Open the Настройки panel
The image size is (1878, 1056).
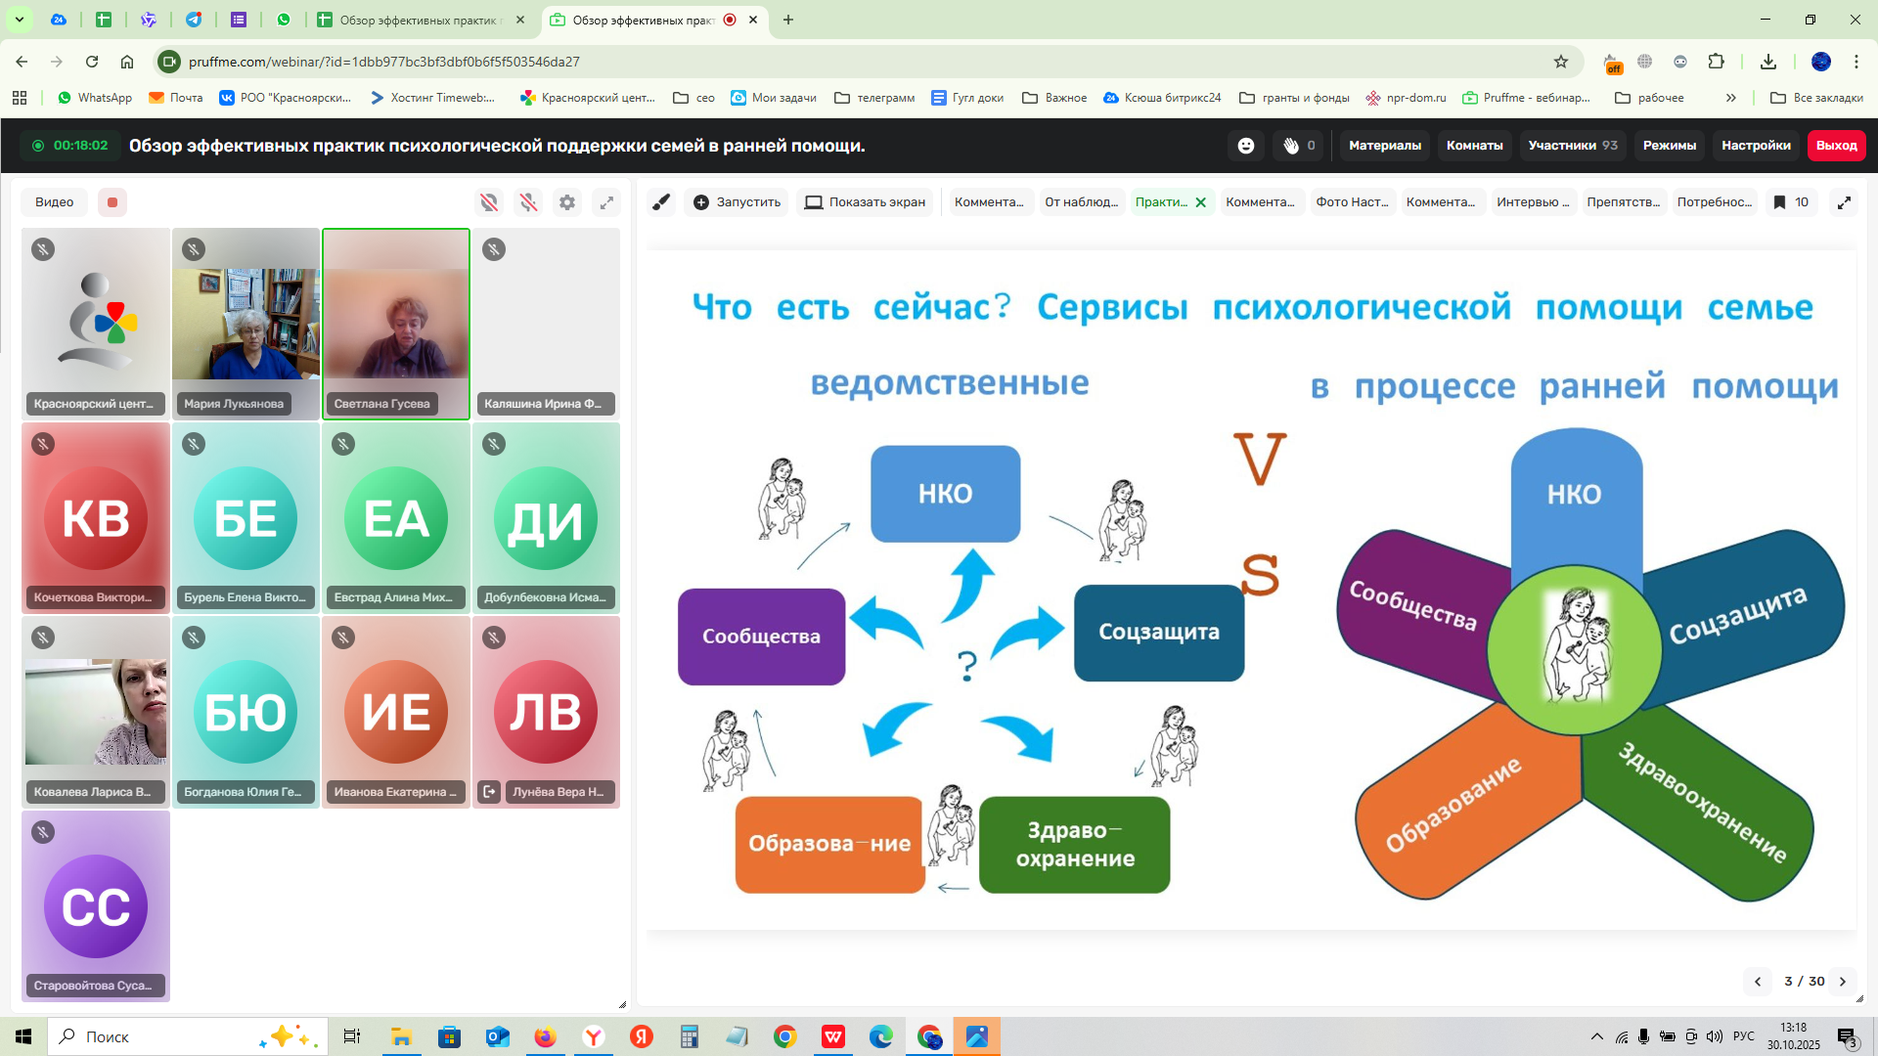click(1756, 146)
